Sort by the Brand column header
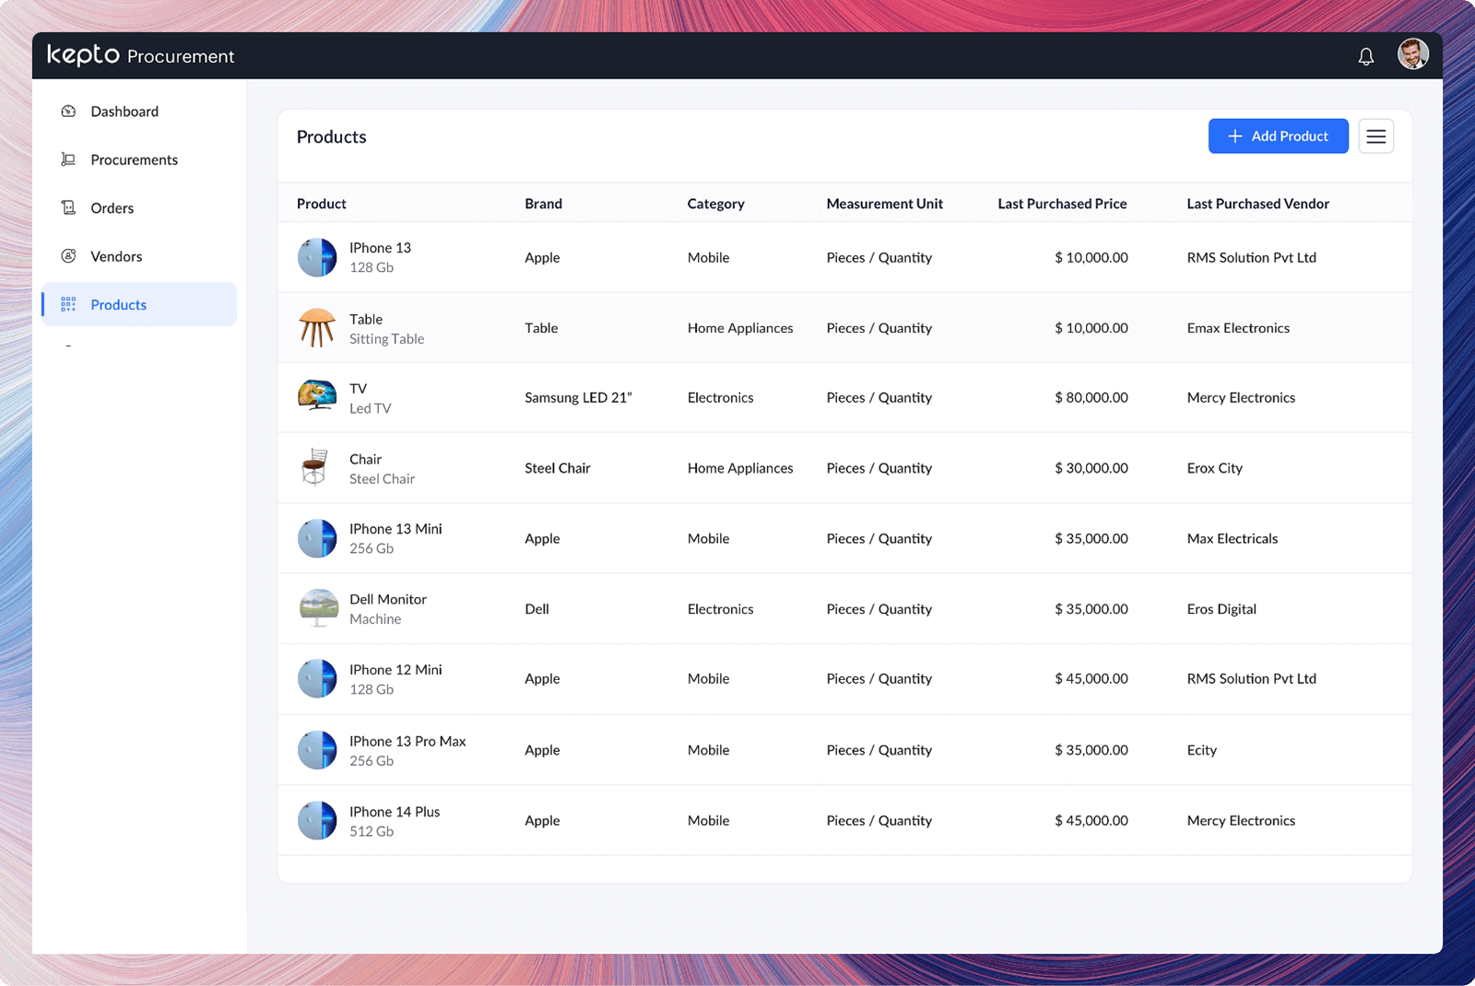 coord(543,204)
